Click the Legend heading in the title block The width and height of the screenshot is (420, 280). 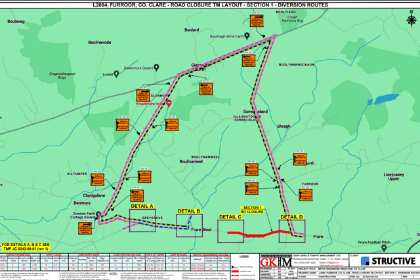point(243,256)
